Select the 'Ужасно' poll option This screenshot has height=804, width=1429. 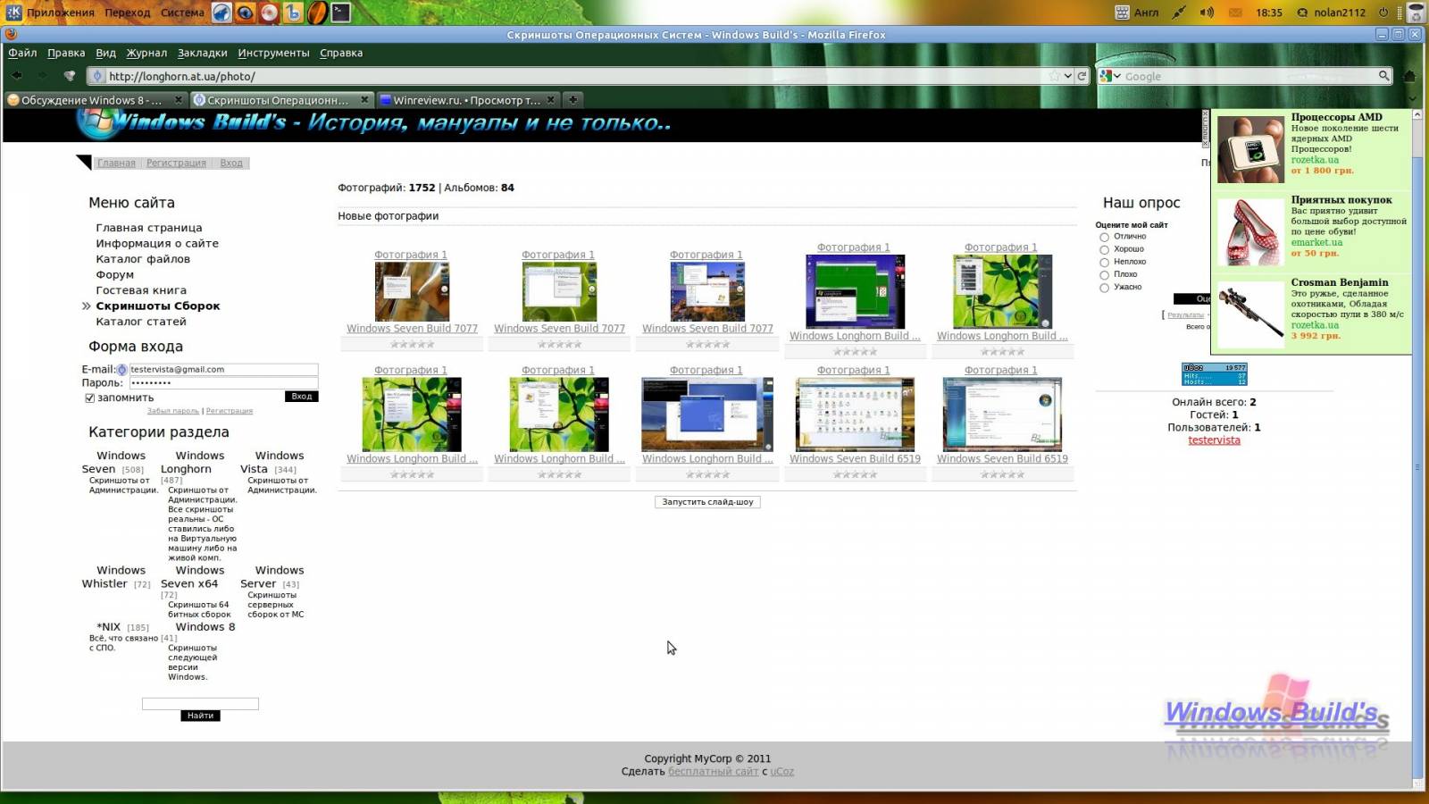pyautogui.click(x=1105, y=287)
